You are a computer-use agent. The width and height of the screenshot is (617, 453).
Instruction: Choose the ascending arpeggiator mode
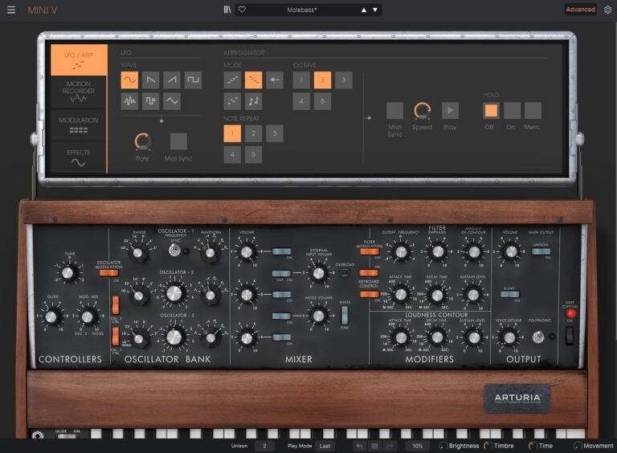pyautogui.click(x=232, y=80)
